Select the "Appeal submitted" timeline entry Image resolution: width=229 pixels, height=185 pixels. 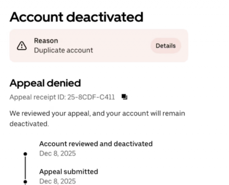click(68, 171)
